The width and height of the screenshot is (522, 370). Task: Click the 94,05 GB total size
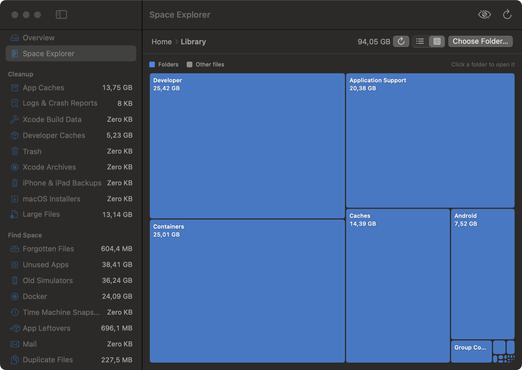click(x=374, y=42)
